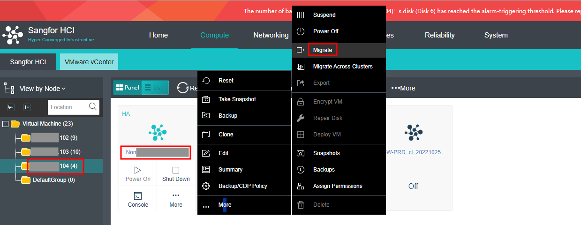Screen dimensions: 581x225
Task: Click Shut Down on the VM card
Action: point(176,174)
